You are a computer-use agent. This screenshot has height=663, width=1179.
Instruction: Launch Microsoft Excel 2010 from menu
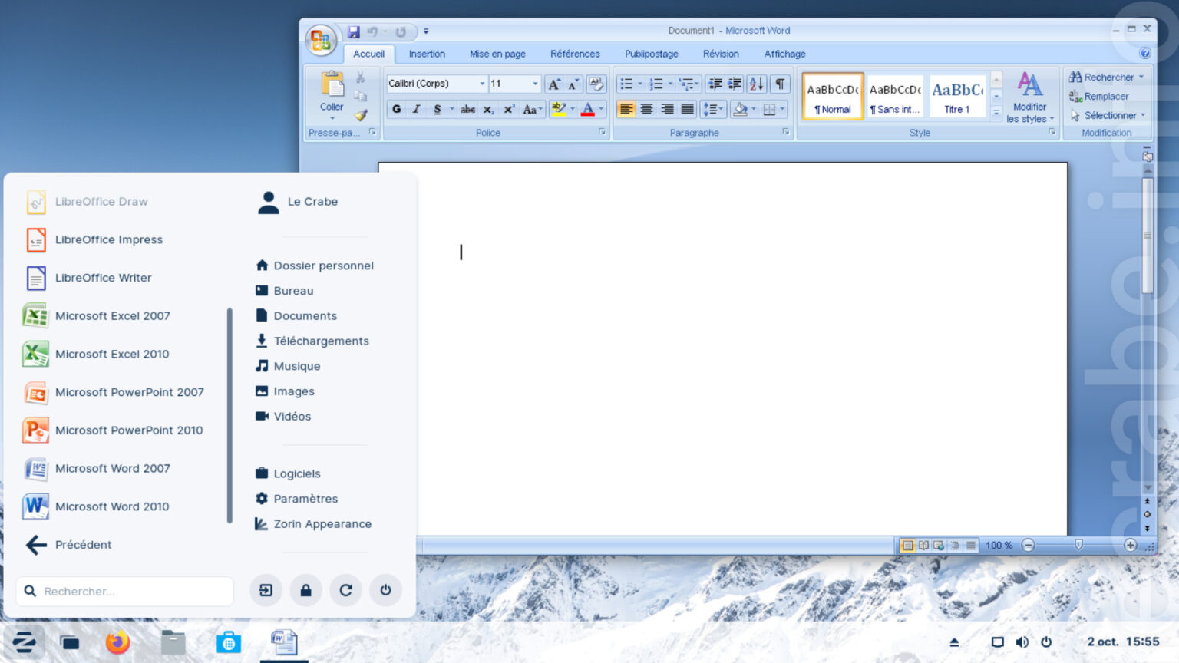(112, 354)
